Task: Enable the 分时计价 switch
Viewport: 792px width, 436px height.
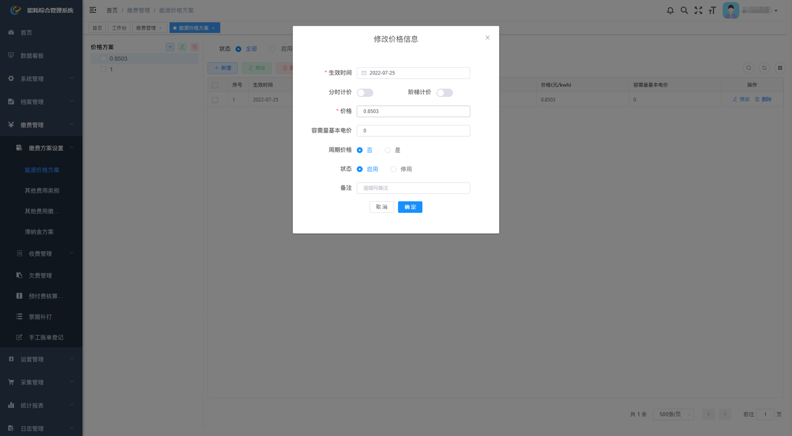Action: pos(365,93)
